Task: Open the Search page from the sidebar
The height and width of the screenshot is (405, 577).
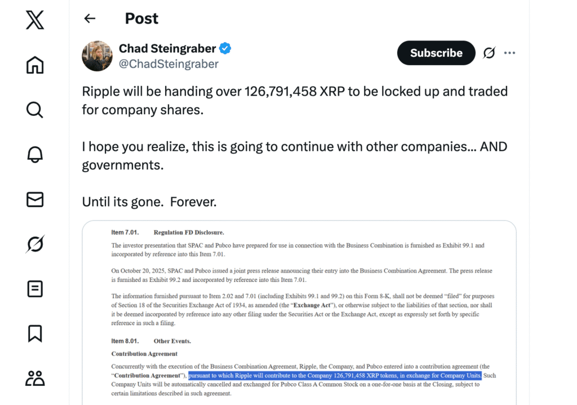Action: click(x=34, y=110)
